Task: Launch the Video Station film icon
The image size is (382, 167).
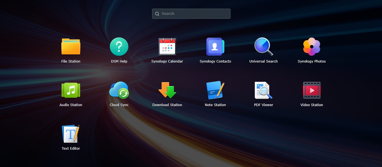Action: pyautogui.click(x=312, y=90)
